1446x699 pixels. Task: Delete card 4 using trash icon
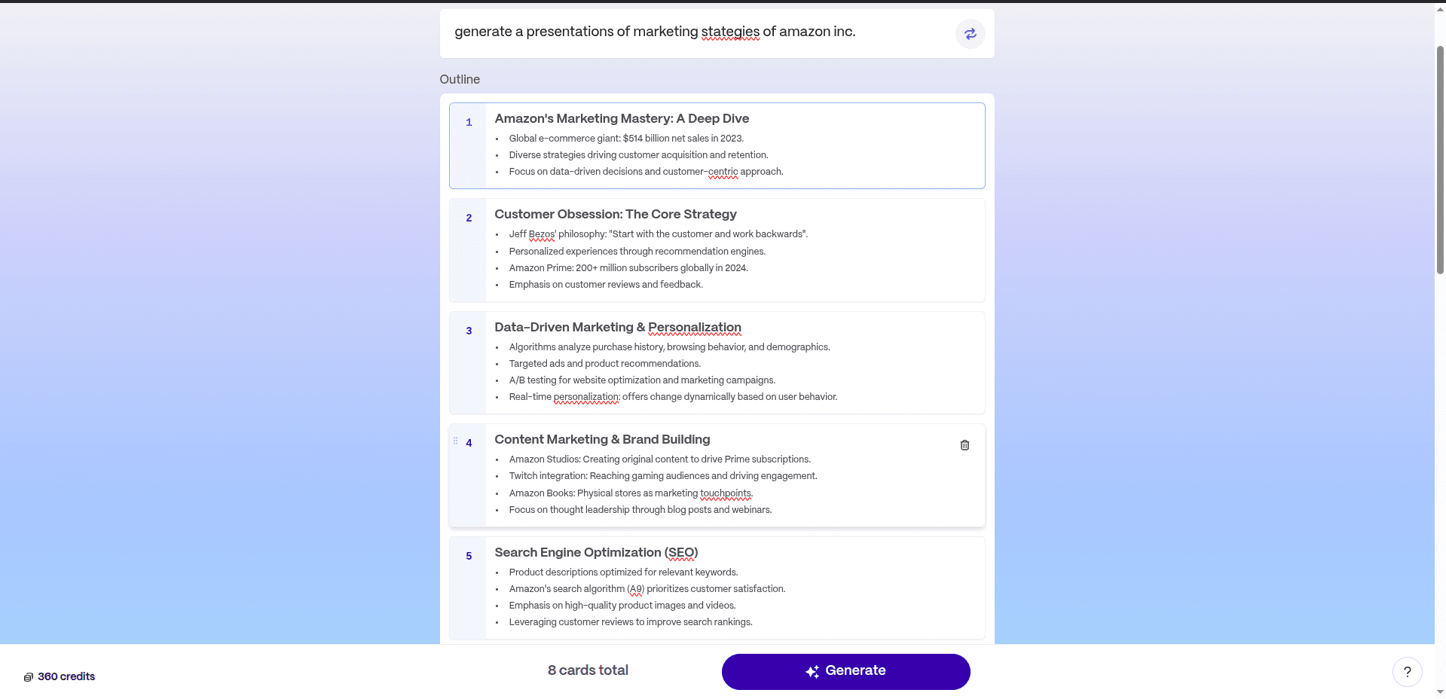click(x=965, y=445)
